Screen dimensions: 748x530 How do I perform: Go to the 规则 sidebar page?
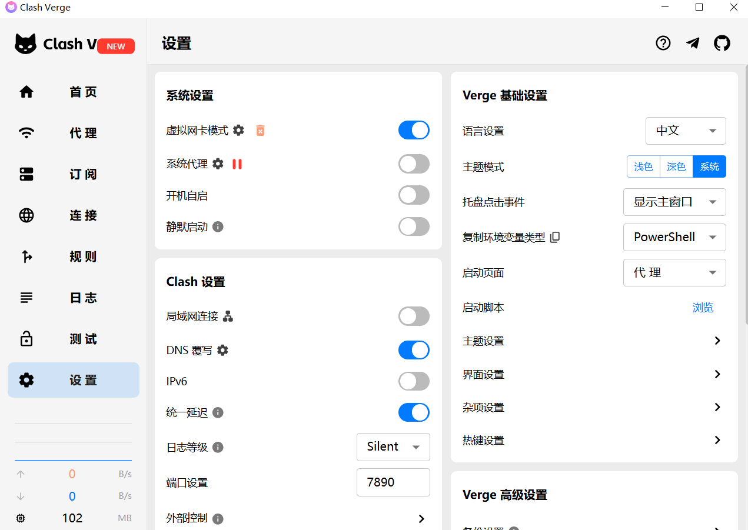click(x=74, y=256)
